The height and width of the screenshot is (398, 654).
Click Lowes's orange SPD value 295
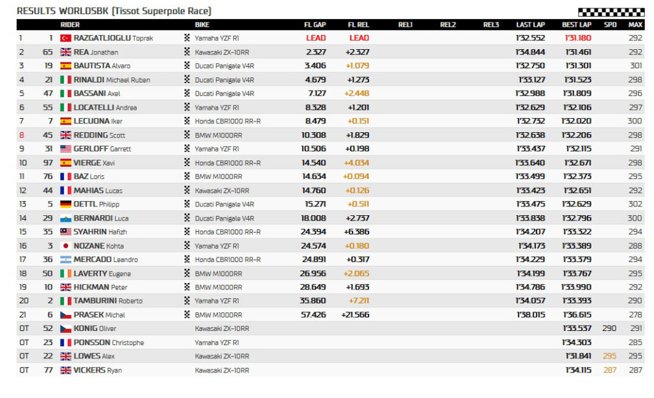pos(609,356)
